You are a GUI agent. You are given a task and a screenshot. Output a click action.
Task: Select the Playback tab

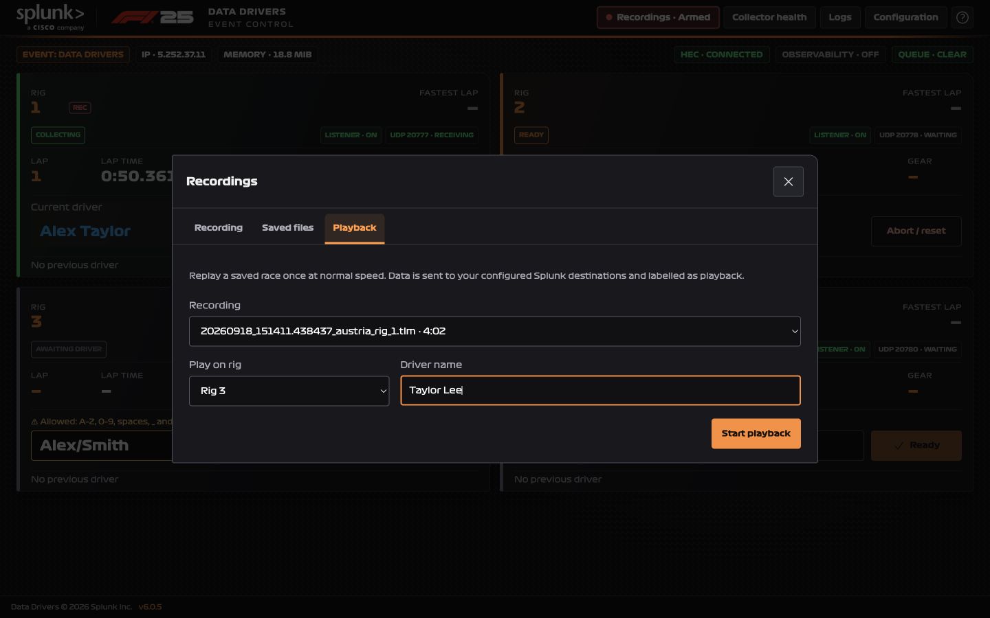355,228
